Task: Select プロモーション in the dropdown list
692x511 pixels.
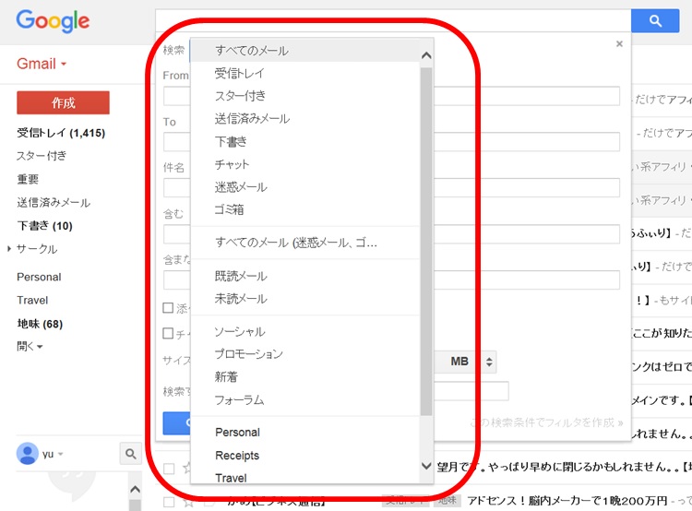Action: coord(305,354)
